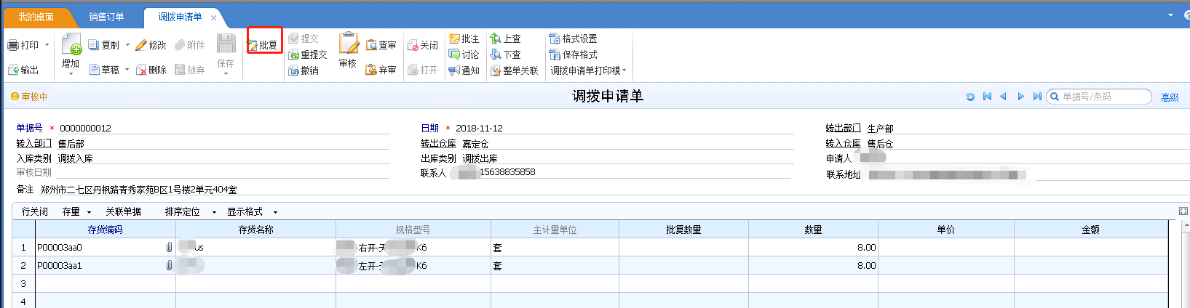
Task: Expand the 显示格式 dropdown
Action: click(275, 212)
